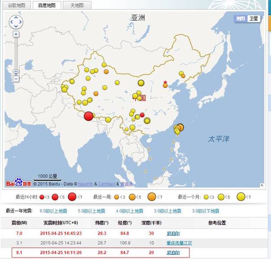The height and width of the screenshot is (259, 271).
Task: Click the zoom out minus button
Action: click(x=16, y=79)
